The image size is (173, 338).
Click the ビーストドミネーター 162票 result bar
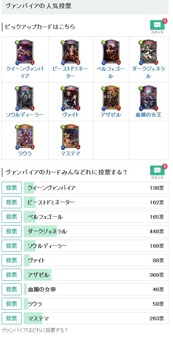click(96, 202)
